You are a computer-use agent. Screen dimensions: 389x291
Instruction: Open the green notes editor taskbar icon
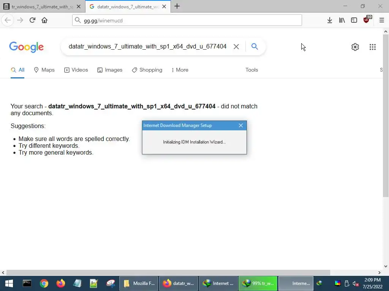(x=94, y=283)
